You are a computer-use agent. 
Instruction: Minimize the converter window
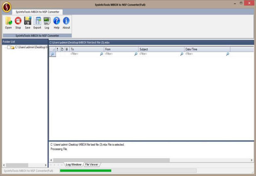pos(235,3)
